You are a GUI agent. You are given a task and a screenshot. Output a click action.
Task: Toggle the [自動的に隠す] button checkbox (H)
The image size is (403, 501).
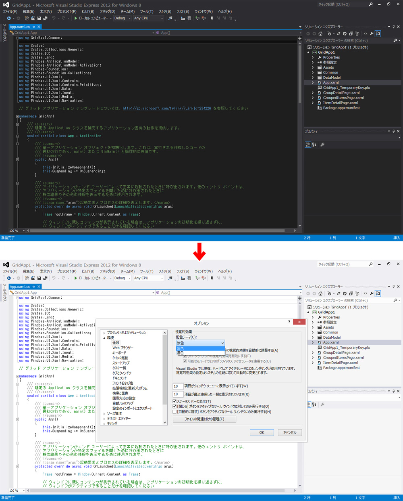[x=174, y=412]
